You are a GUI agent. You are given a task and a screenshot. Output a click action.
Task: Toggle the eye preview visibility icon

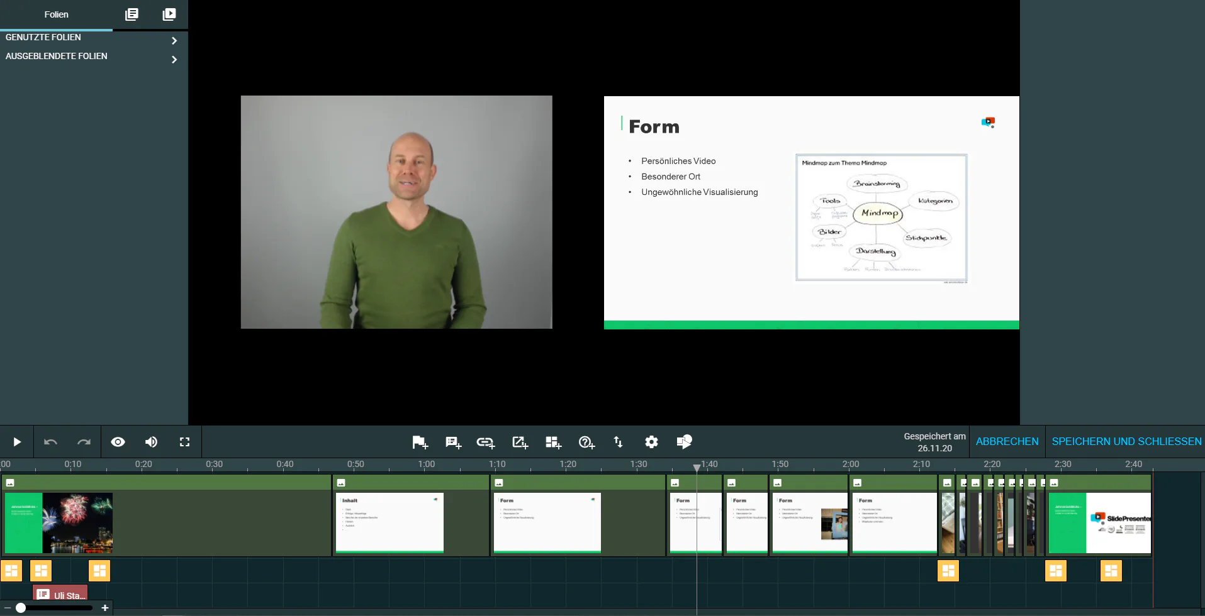(x=118, y=442)
